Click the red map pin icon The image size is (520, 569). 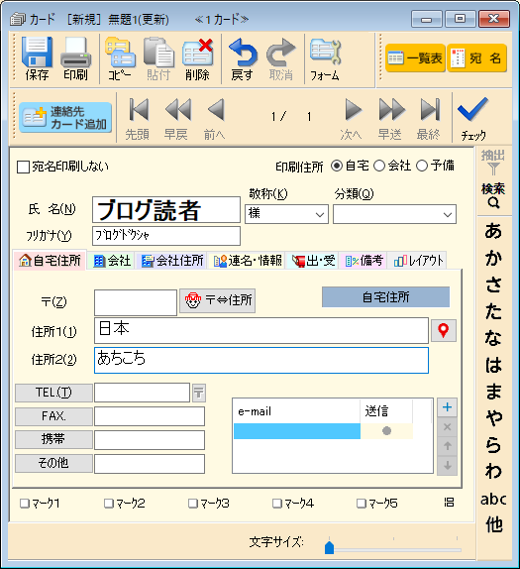click(x=444, y=330)
